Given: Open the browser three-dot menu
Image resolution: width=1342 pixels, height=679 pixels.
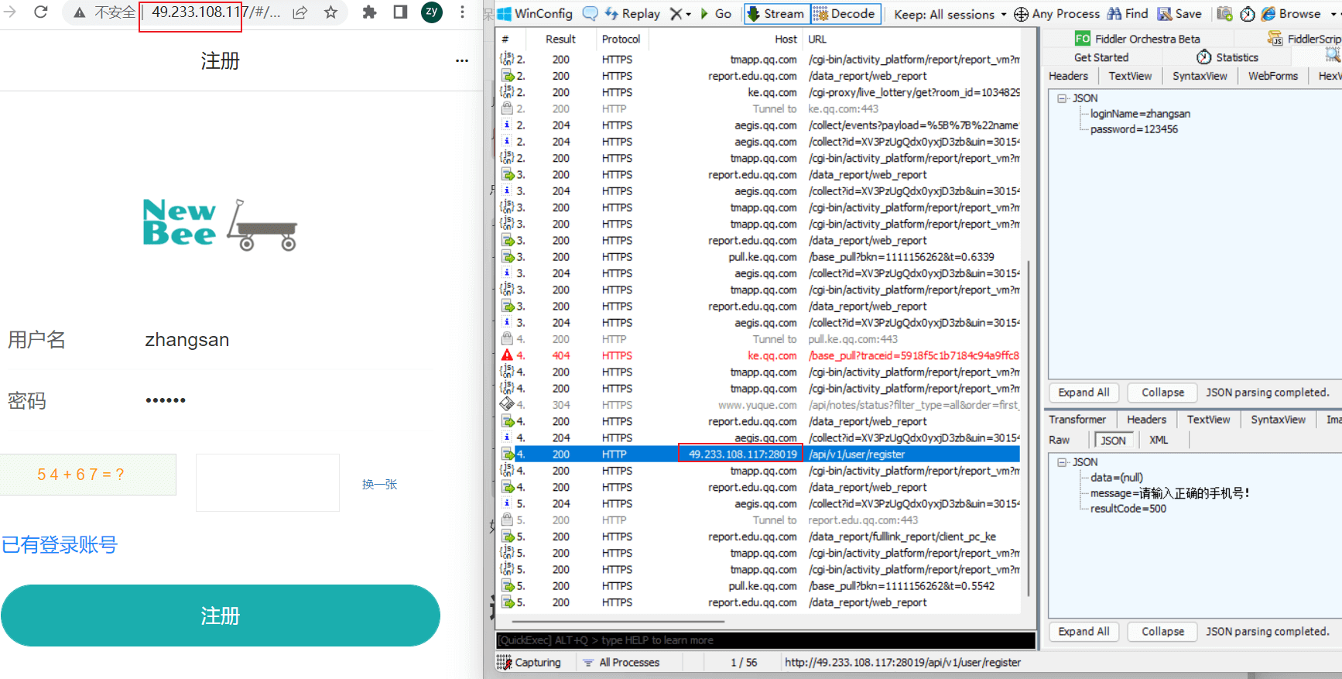Looking at the screenshot, I should coord(462,12).
